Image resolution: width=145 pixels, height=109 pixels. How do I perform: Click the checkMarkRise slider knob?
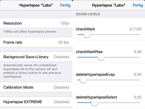(x=101, y=57)
